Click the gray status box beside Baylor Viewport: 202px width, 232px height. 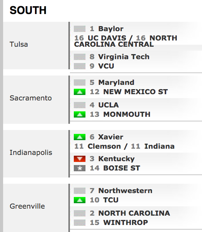pyautogui.click(x=80, y=29)
